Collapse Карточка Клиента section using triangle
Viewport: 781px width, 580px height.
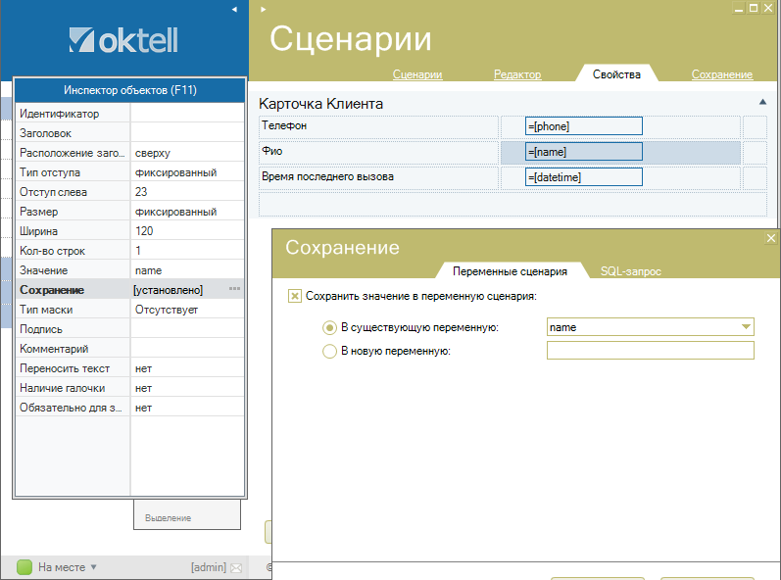[762, 102]
